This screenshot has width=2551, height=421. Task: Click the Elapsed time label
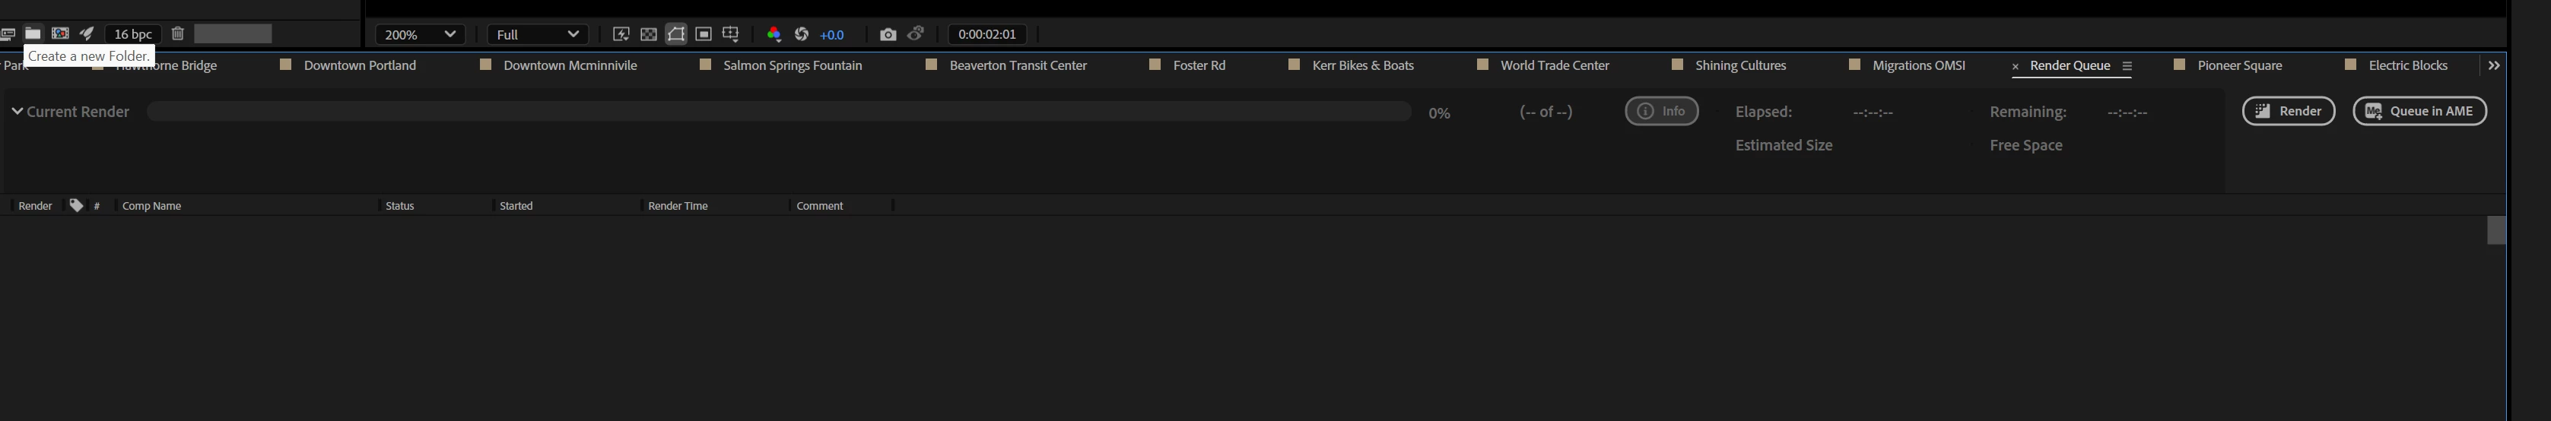1764,112
